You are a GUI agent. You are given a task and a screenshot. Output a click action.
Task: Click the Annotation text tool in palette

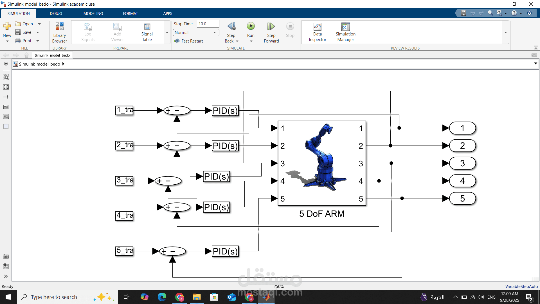coord(6,107)
